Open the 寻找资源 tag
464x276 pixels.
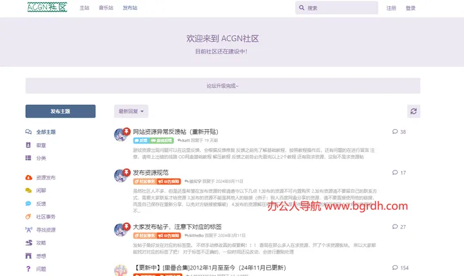[x=46, y=230]
